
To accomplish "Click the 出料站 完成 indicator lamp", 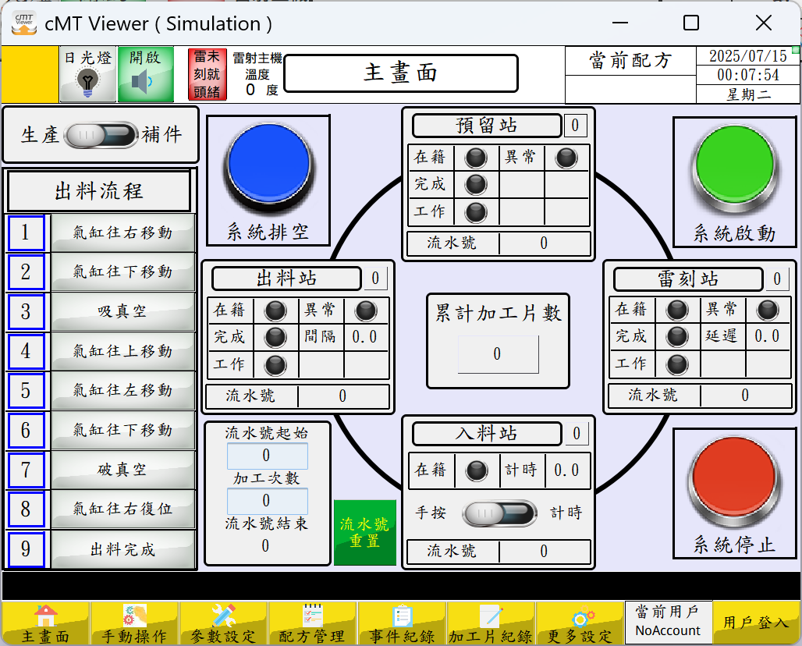I will point(275,337).
